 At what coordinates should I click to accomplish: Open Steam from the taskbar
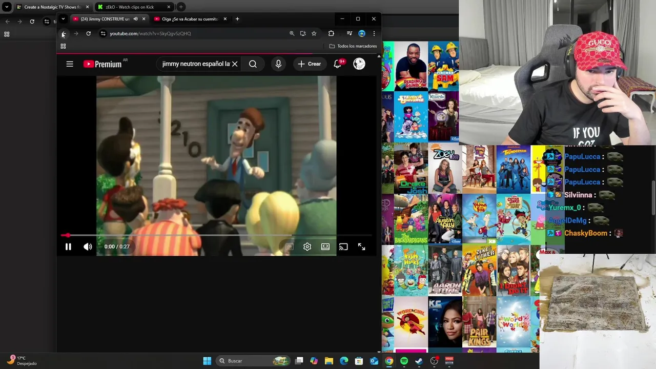[419, 361]
